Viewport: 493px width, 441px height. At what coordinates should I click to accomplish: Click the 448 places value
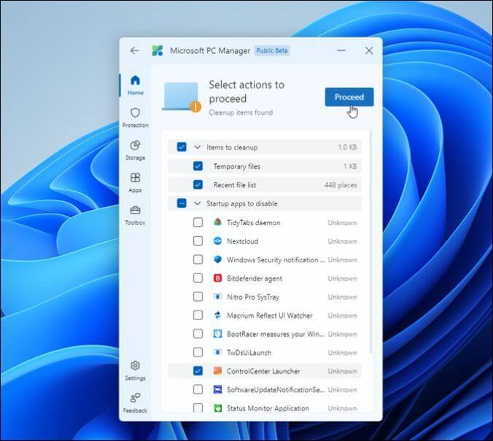pos(341,185)
